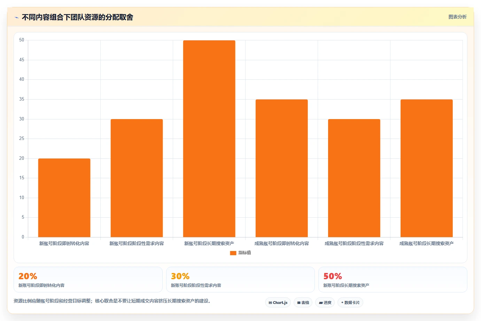The image size is (481, 321).
Task: Click x-axis label 成熟账号阶段即时转化内容
Action: point(281,243)
